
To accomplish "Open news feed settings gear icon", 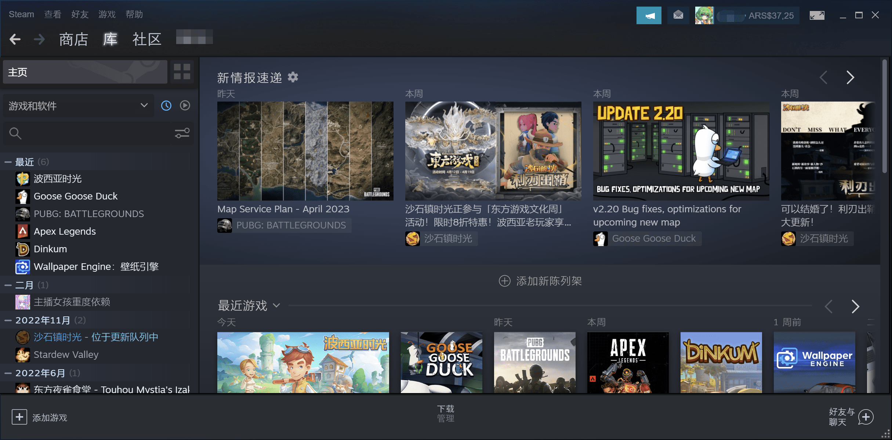I will click(293, 77).
